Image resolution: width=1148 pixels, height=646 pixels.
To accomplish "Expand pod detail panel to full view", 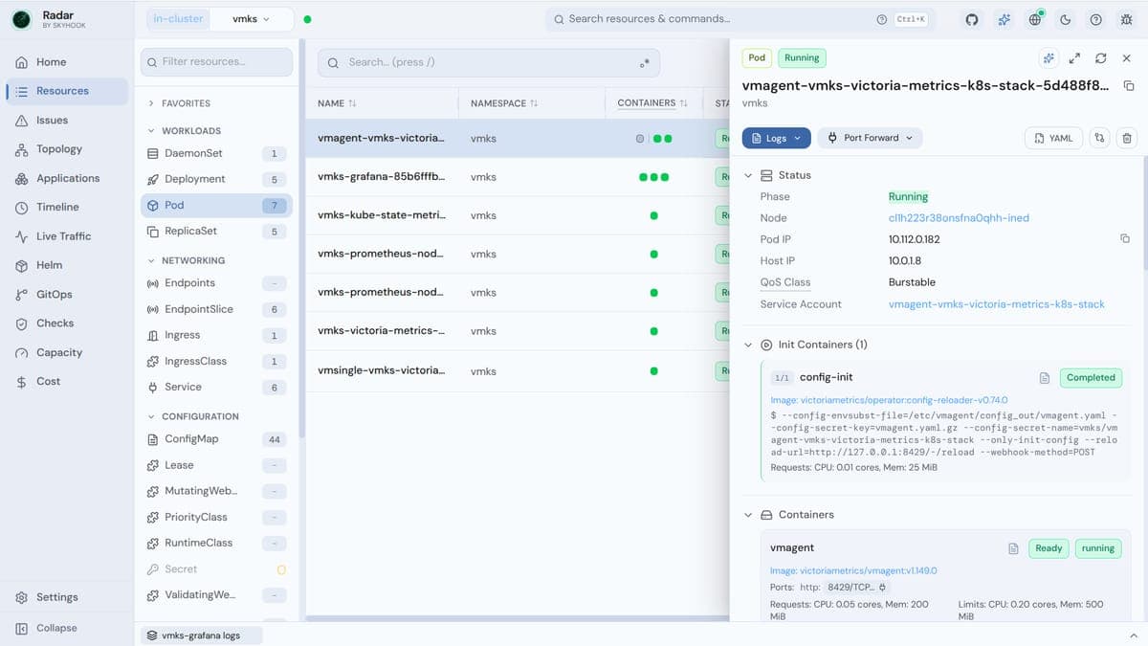I will [x=1074, y=58].
